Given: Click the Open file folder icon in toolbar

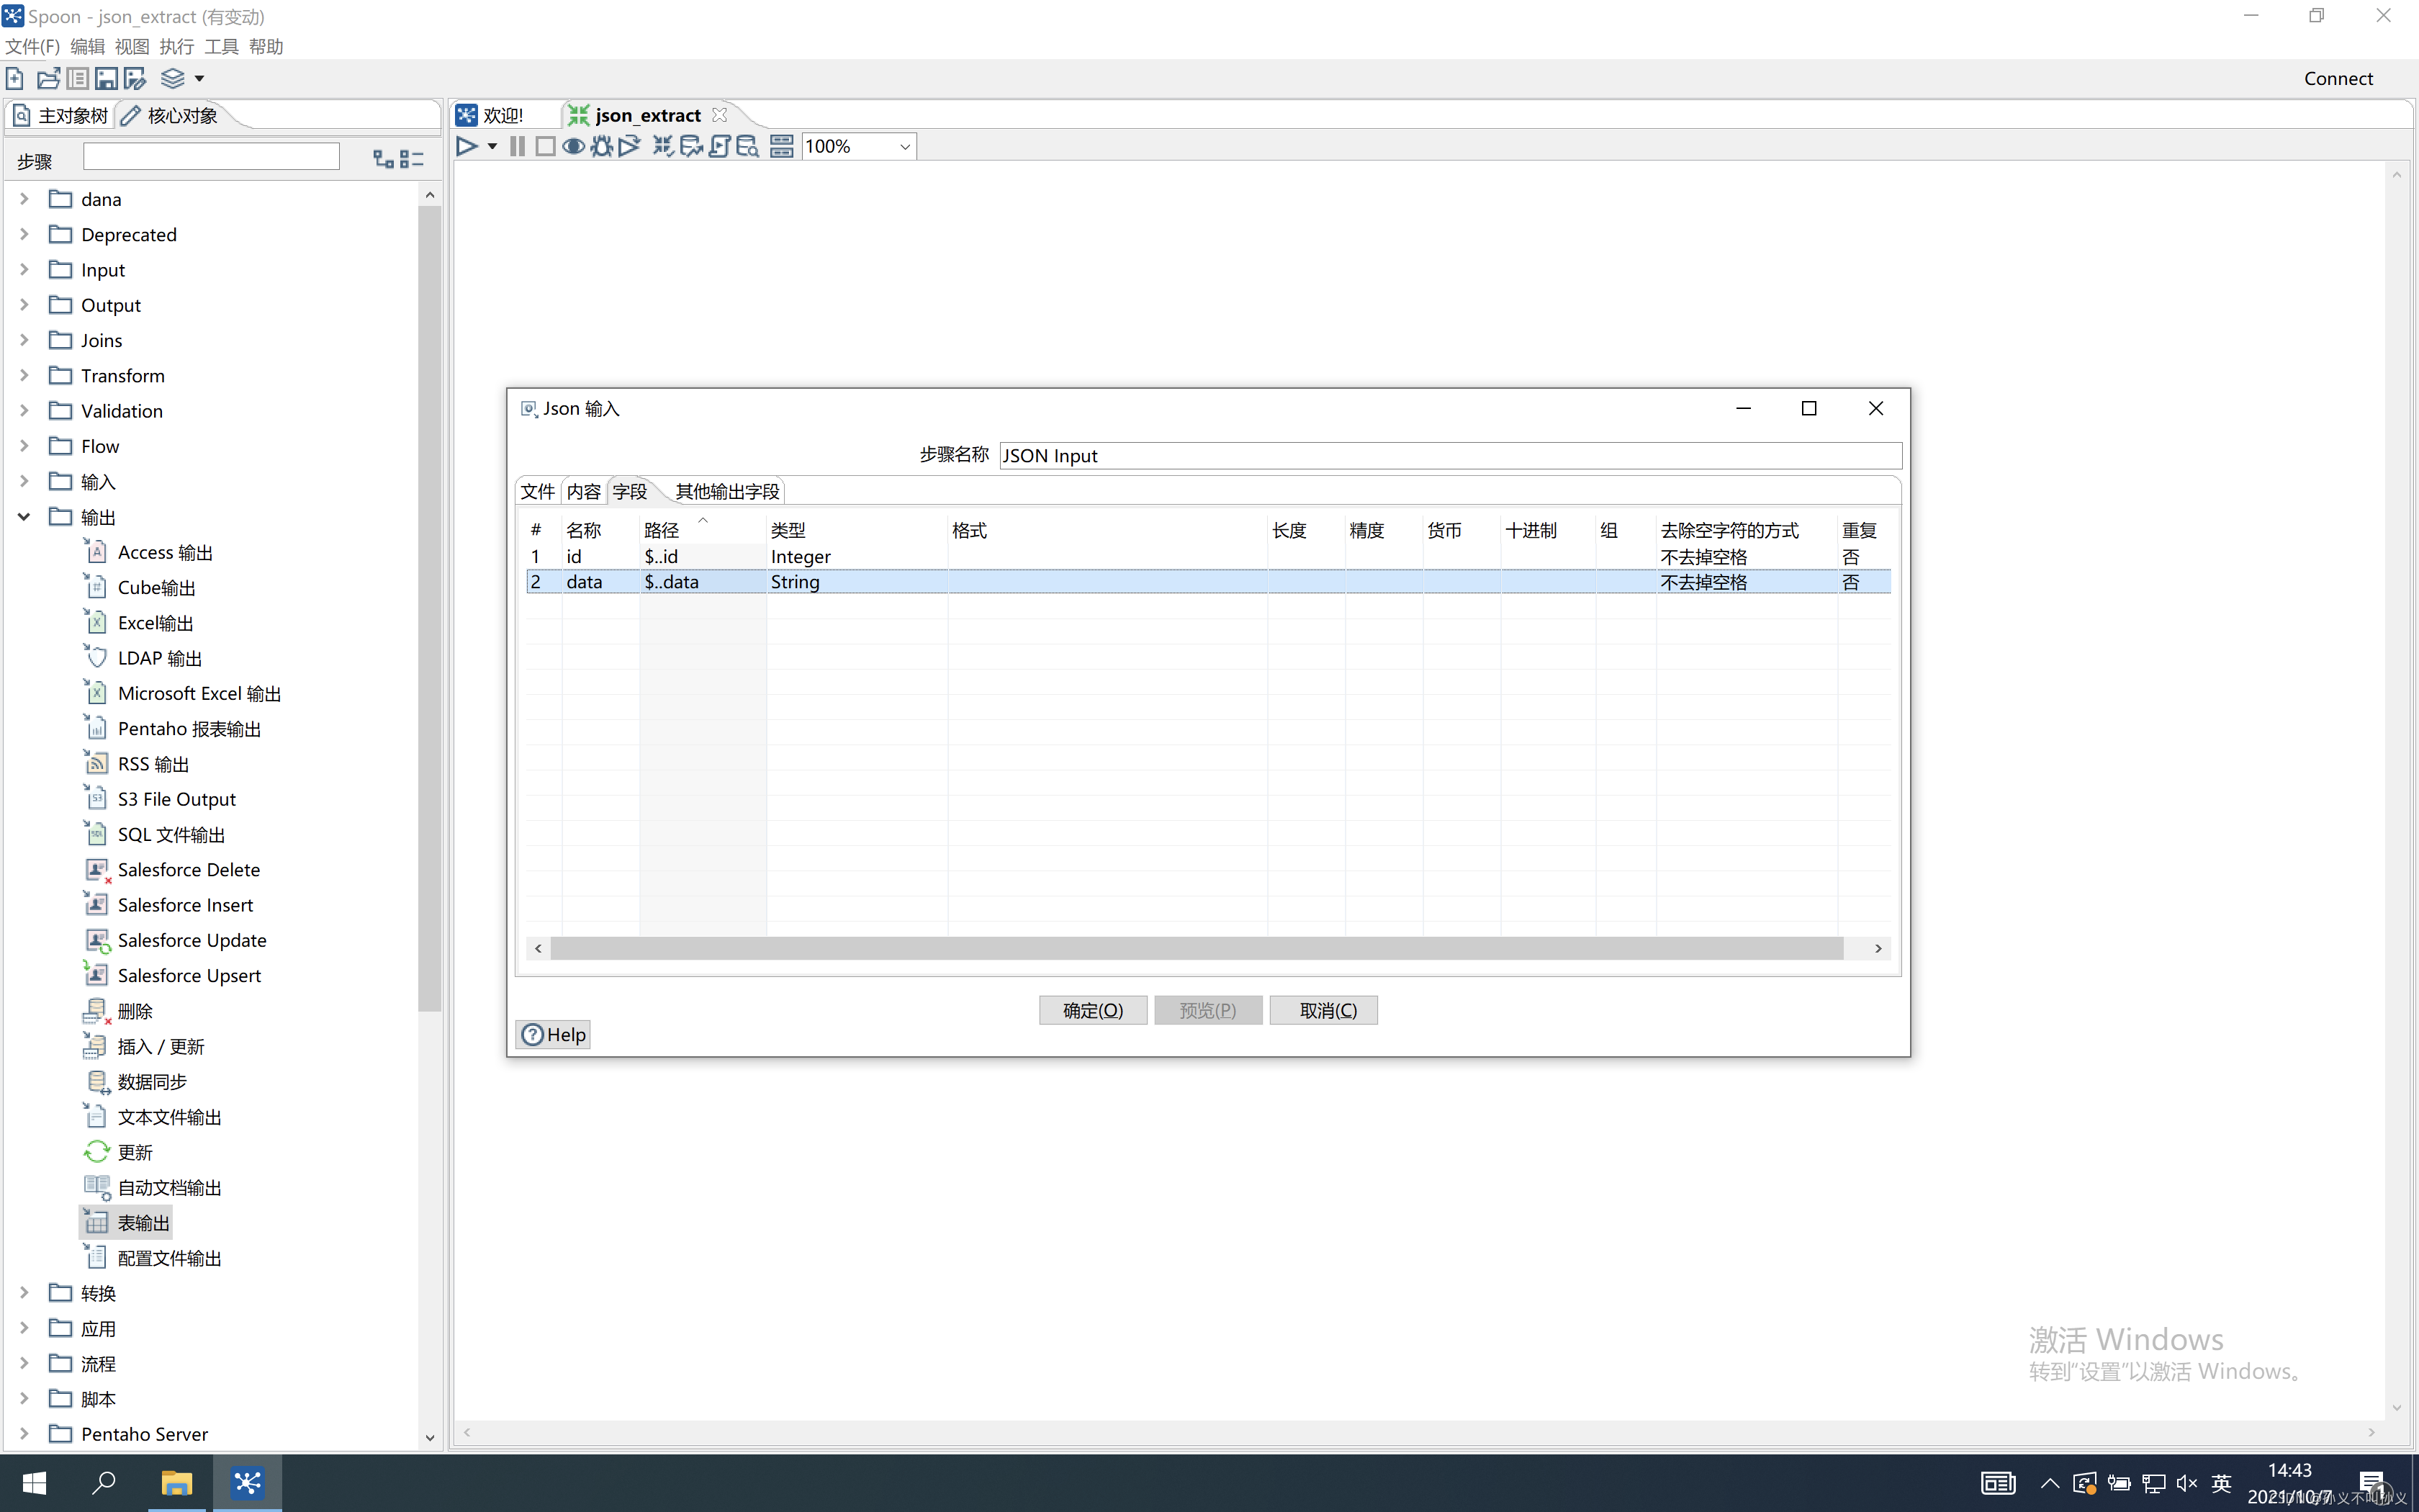Looking at the screenshot, I should (x=48, y=78).
